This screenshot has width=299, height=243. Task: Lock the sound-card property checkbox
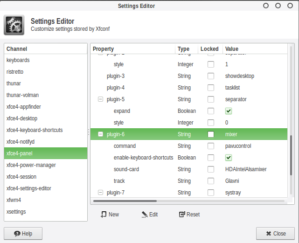211,169
